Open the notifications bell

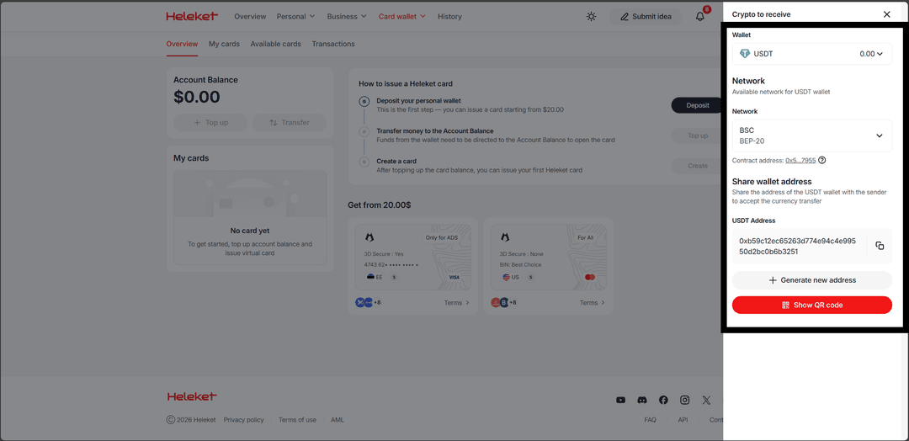coord(700,16)
